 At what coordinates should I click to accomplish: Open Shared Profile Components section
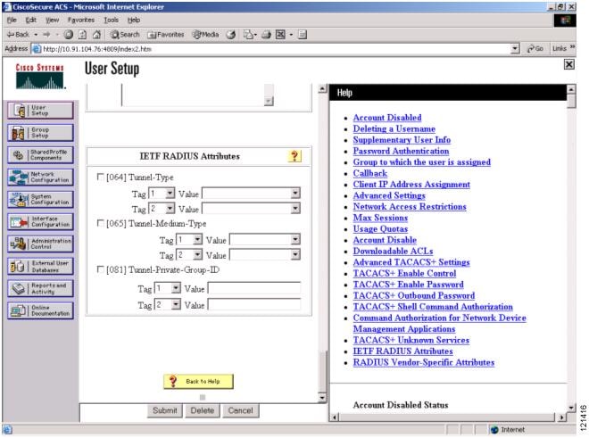tap(40, 154)
